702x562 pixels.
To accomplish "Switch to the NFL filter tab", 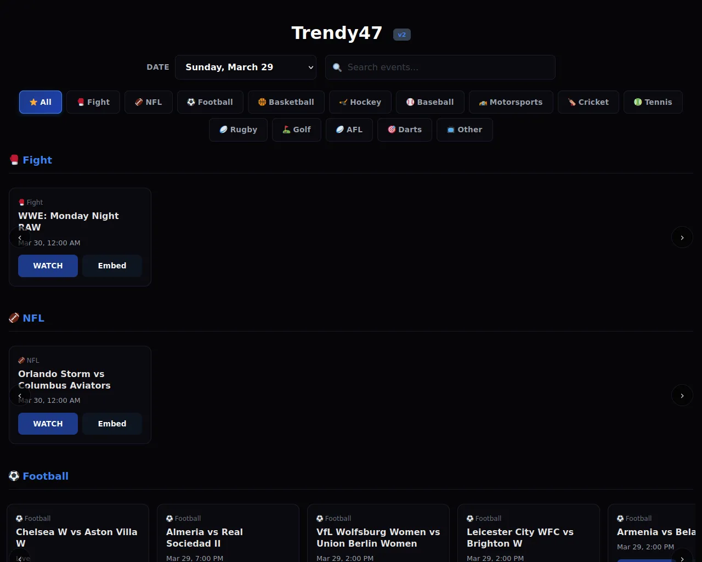I will [x=149, y=102].
